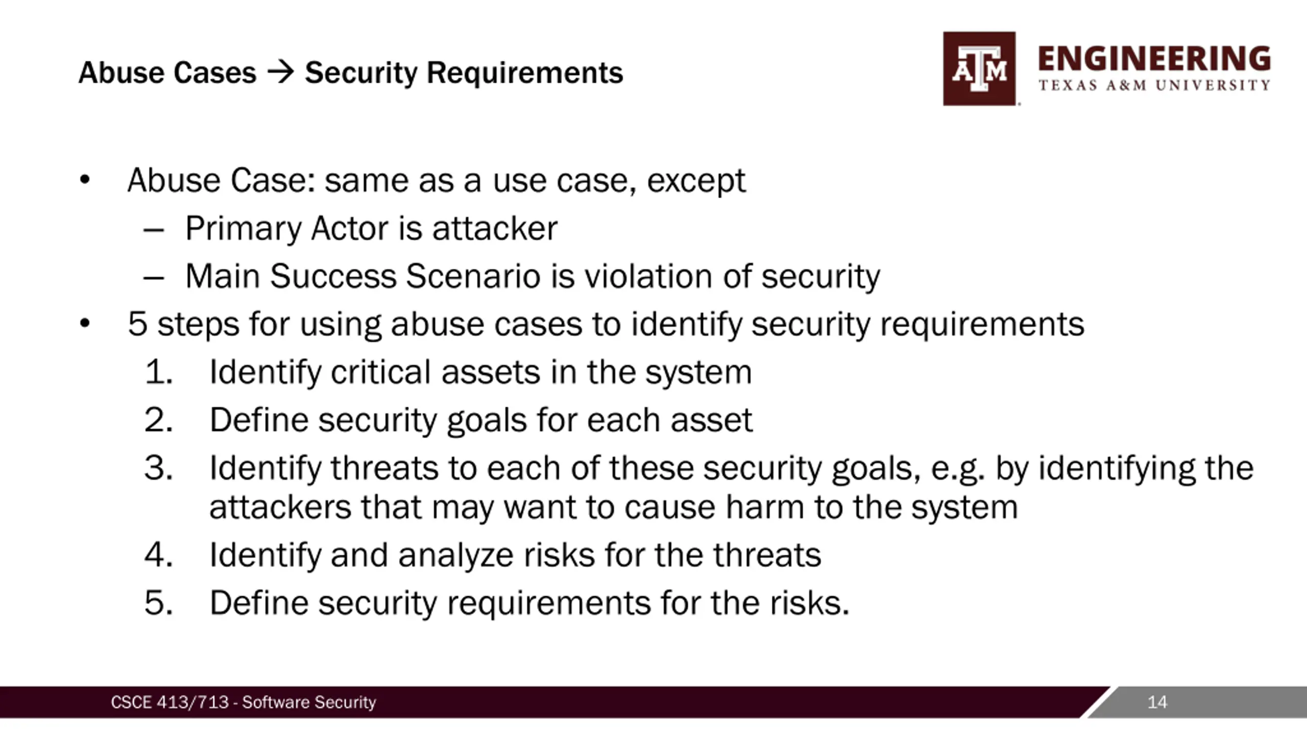
Task: Select the slide title Abuse Cases
Action: [x=167, y=72]
